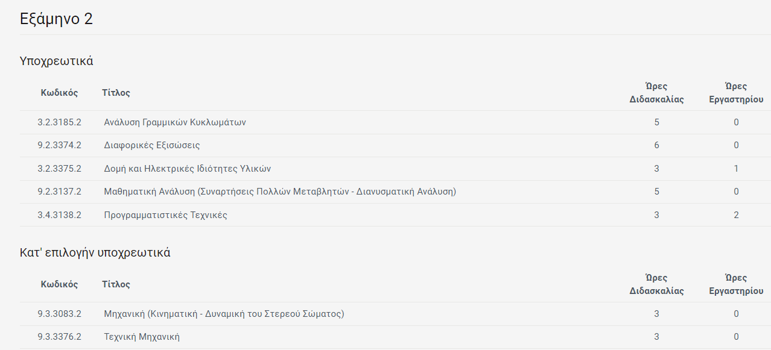This screenshot has height=350, width=771.
Task: Open the course 'Διαφορικές Εξισώσεις'
Action: click(x=152, y=145)
